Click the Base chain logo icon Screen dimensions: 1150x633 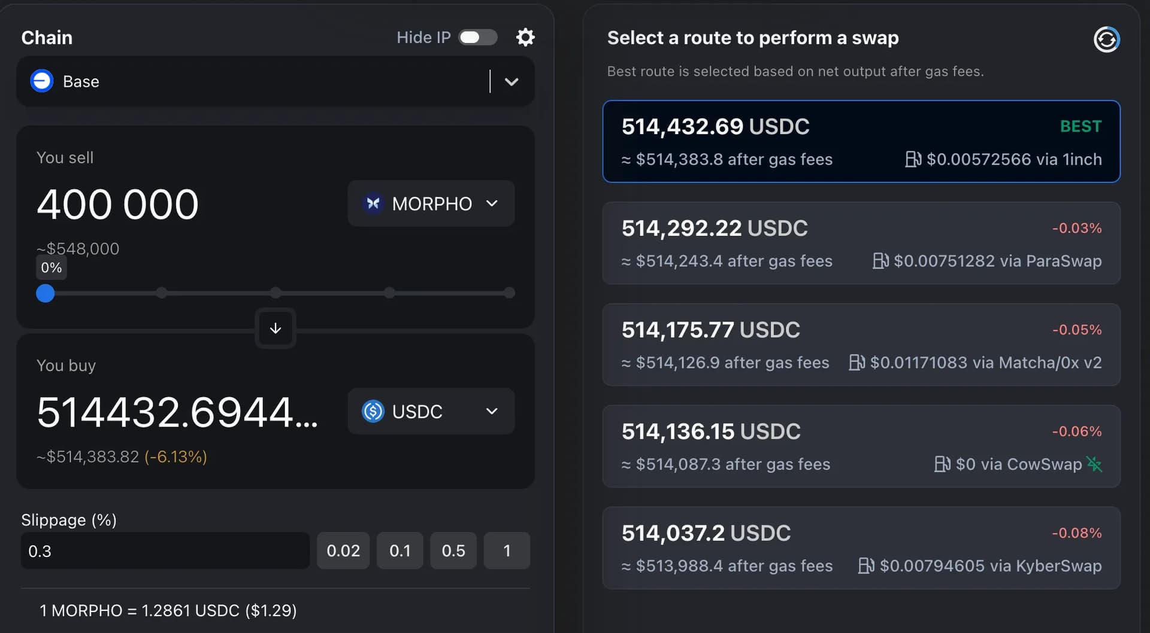click(42, 81)
